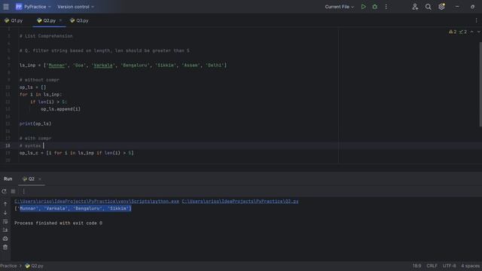Switch to Q1.py editor tab

click(14, 20)
